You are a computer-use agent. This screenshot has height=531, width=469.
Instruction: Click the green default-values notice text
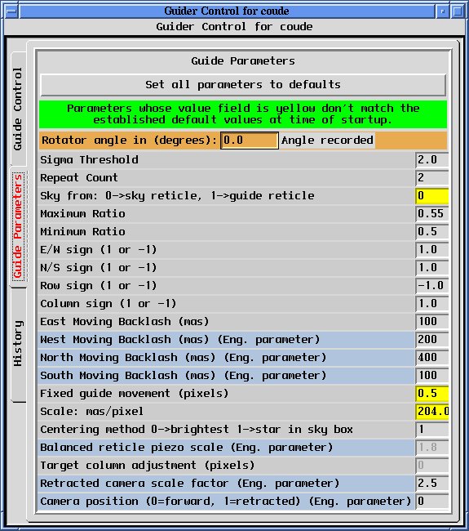tap(243, 114)
